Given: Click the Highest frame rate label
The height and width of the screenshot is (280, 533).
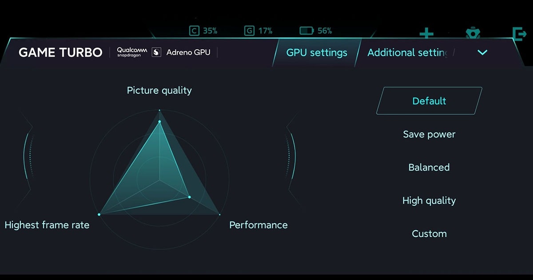Looking at the screenshot, I should (x=47, y=225).
